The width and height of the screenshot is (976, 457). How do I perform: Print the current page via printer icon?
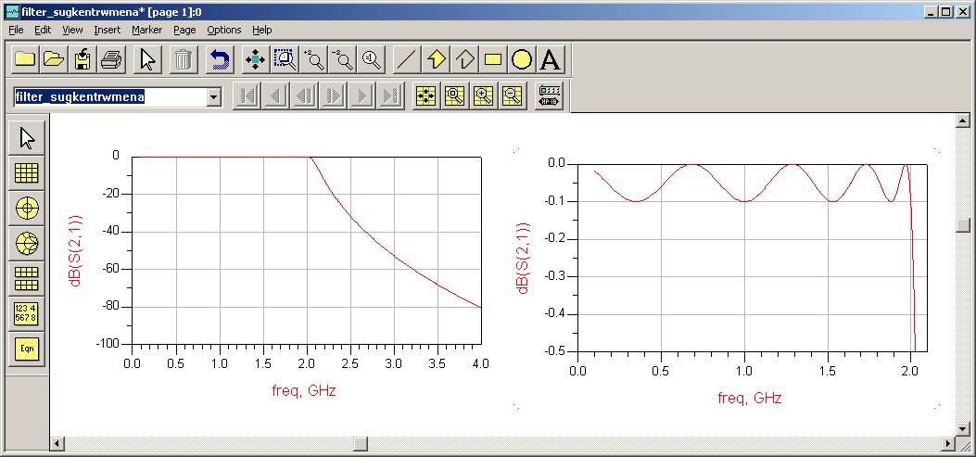point(112,59)
